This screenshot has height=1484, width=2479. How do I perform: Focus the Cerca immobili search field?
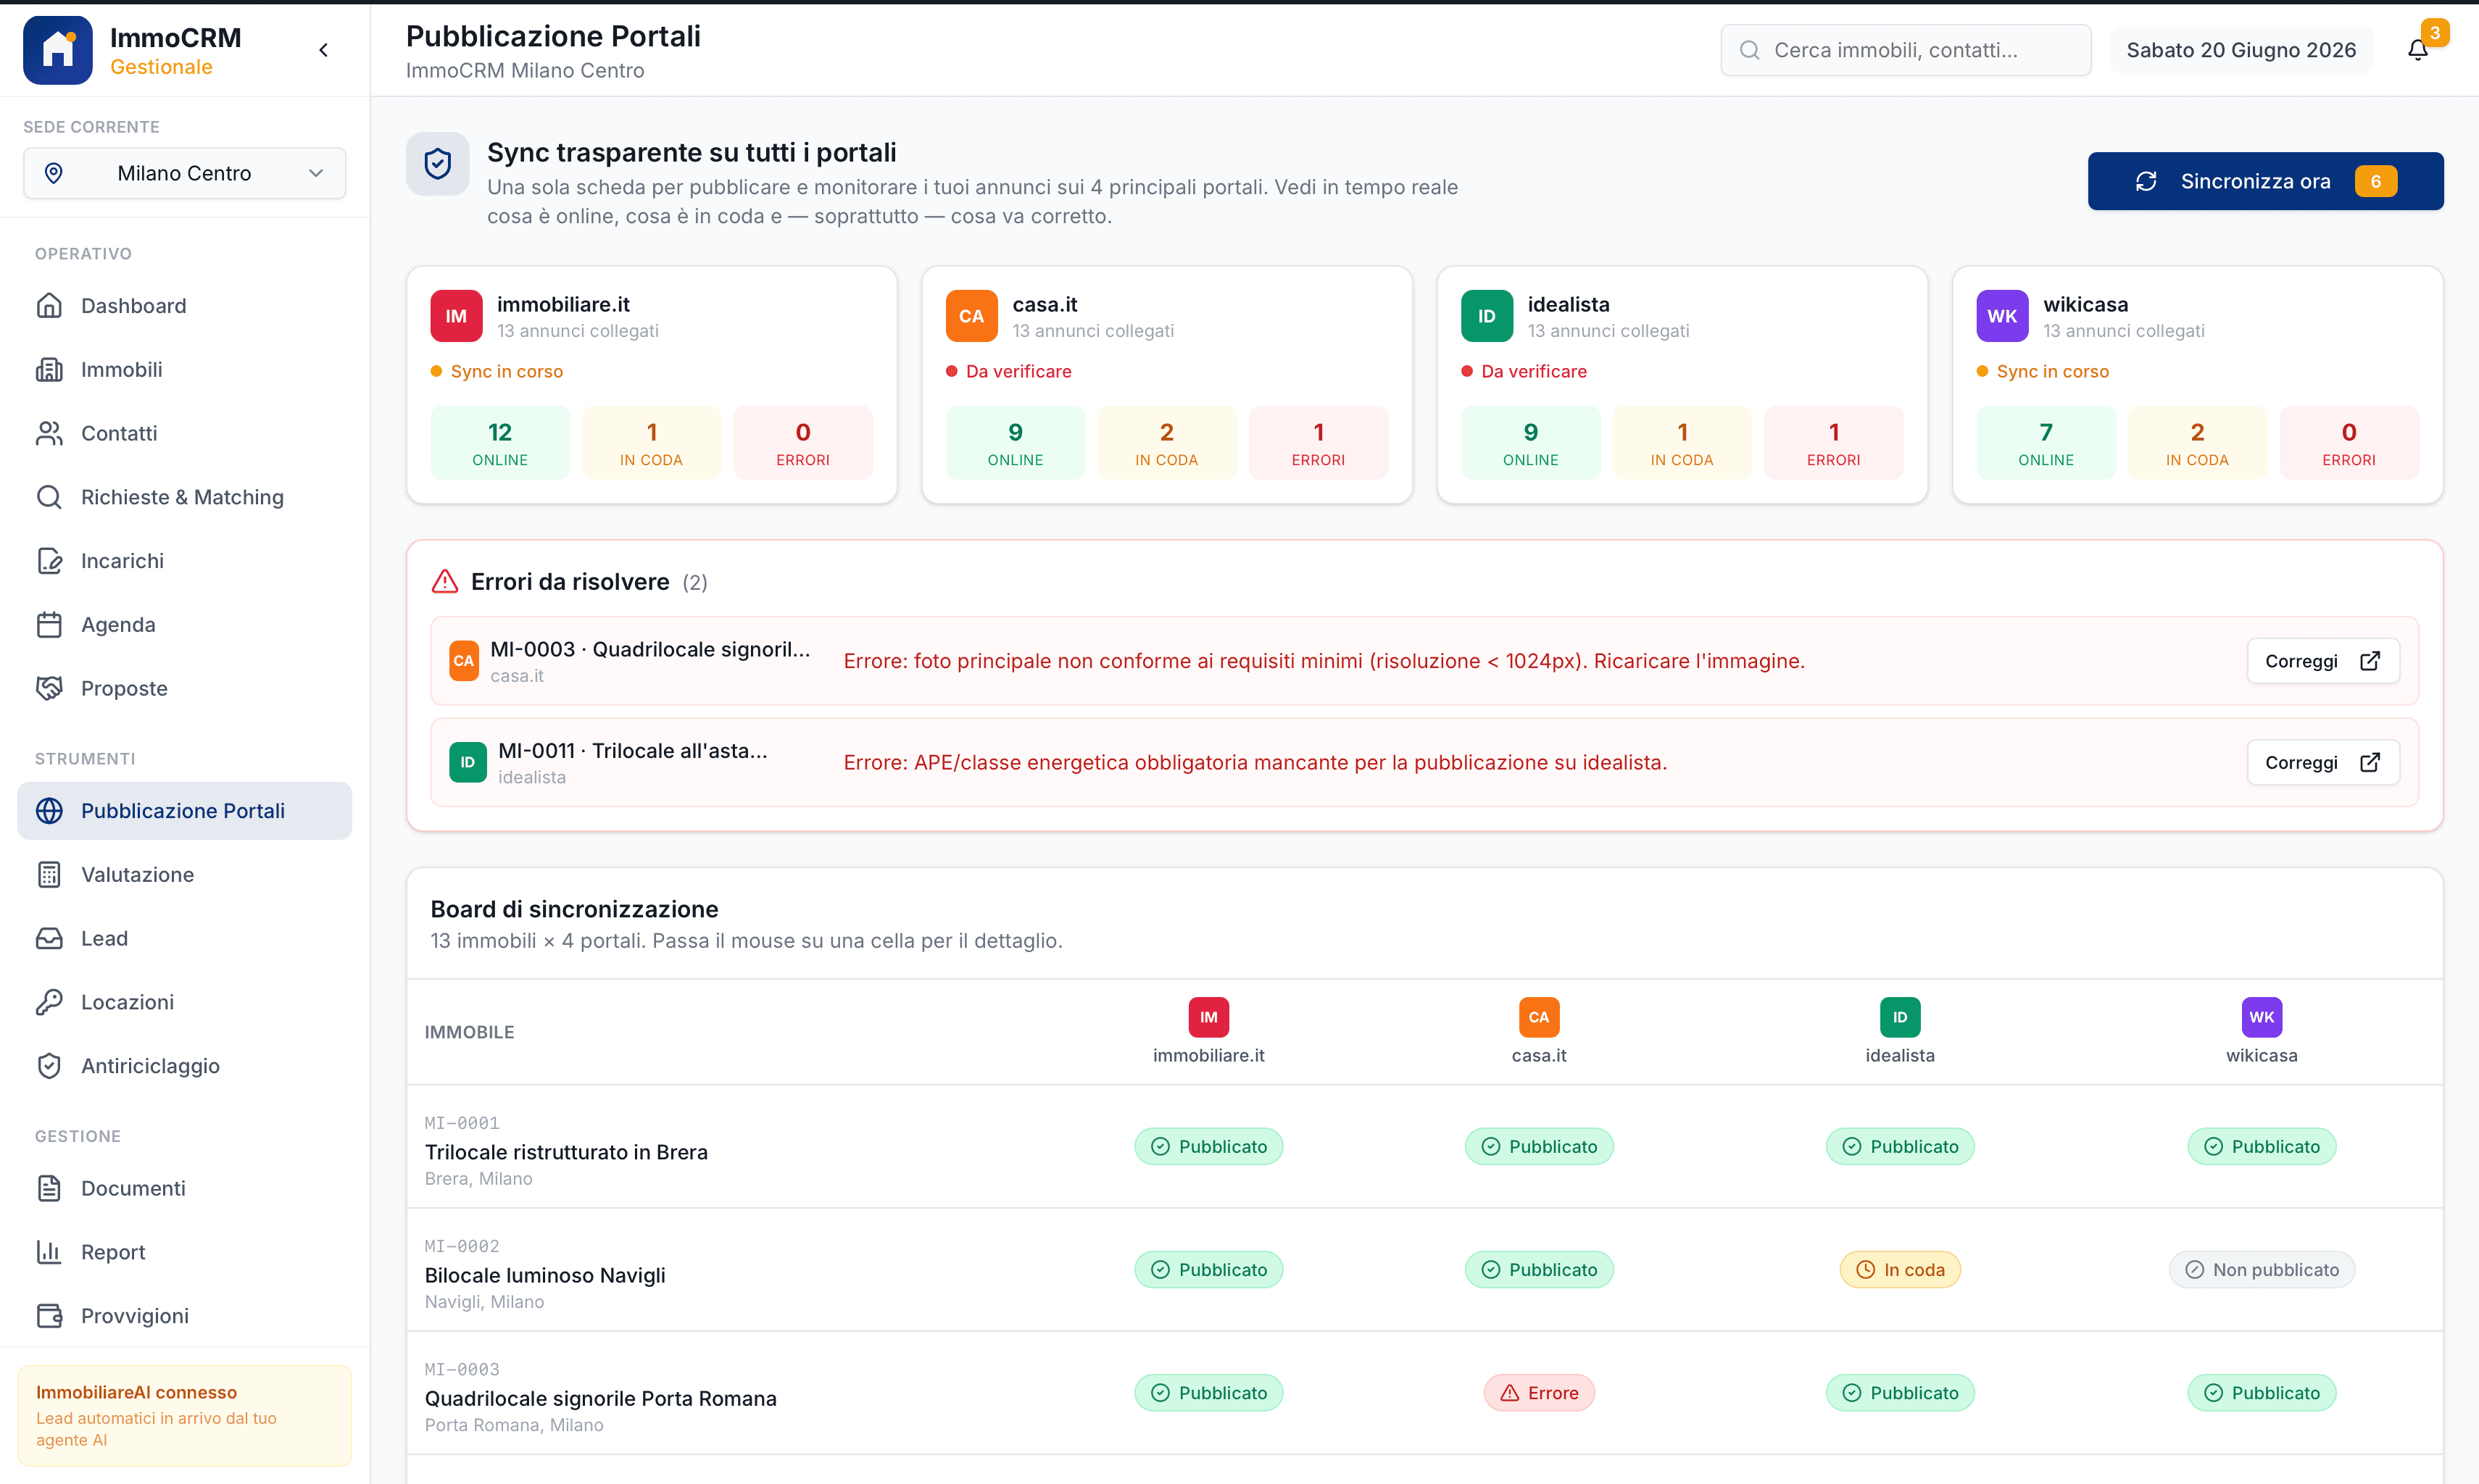pyautogui.click(x=1905, y=50)
